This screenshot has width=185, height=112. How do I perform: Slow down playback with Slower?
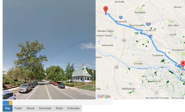30,108
